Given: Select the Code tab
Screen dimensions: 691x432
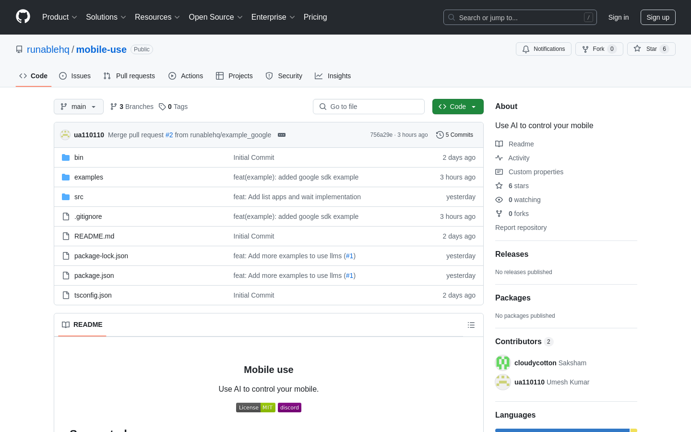Looking at the screenshot, I should pyautogui.click(x=34, y=76).
